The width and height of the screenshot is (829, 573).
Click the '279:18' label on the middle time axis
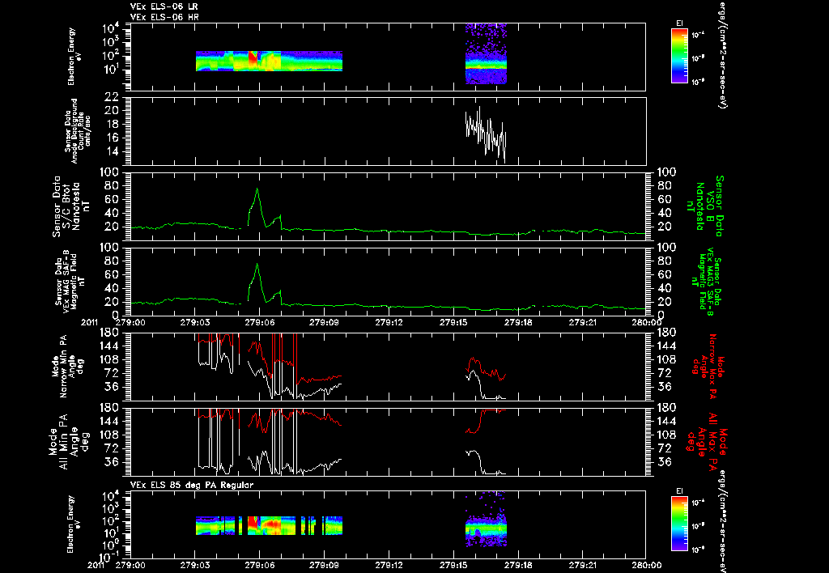point(518,322)
